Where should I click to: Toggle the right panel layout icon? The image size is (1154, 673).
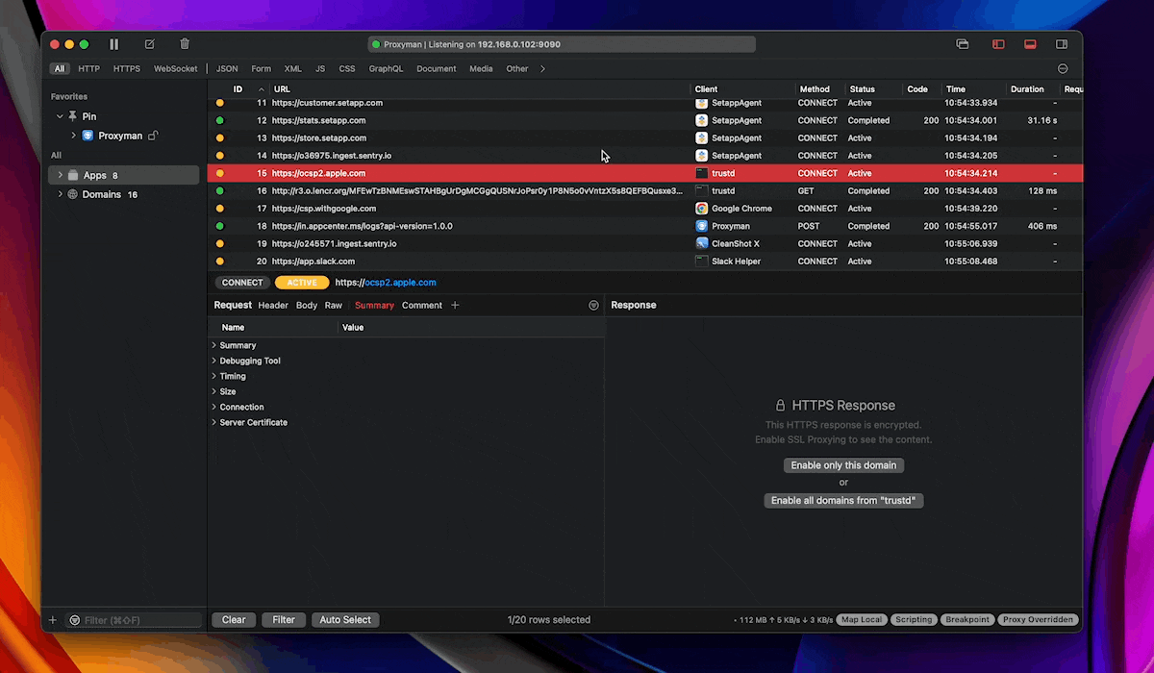(x=1062, y=44)
